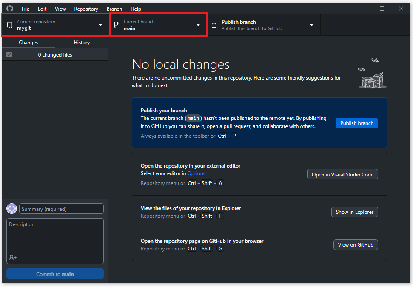This screenshot has height=287, width=413.
Task: Click the repository icon beside mygit
Action: [10, 25]
